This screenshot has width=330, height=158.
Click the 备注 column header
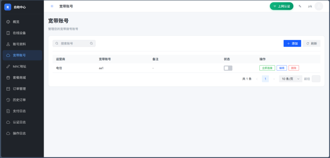tap(155, 59)
